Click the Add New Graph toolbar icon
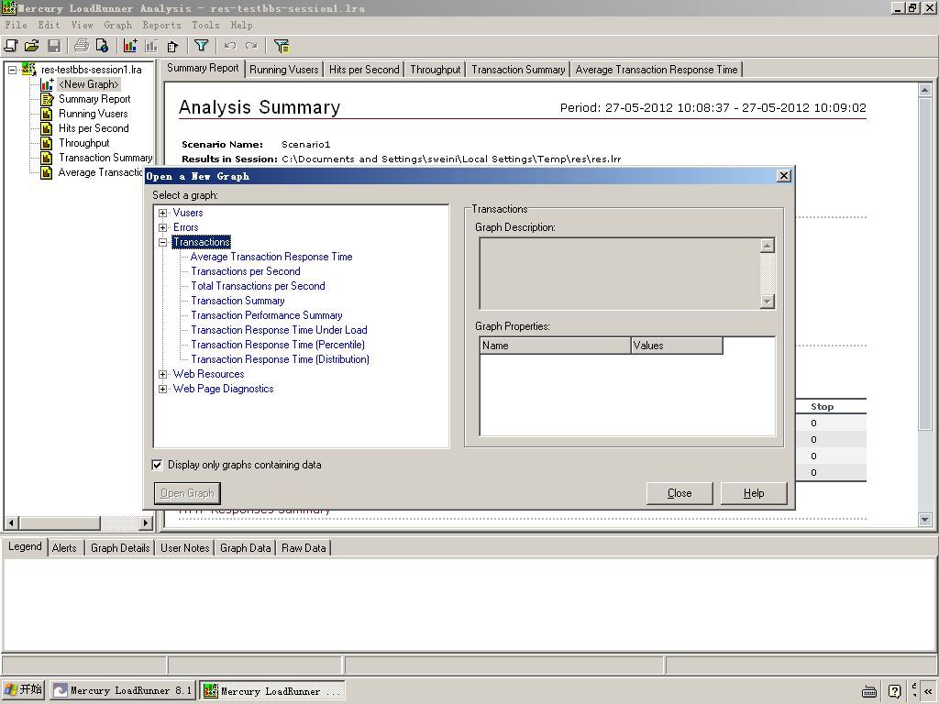 [130, 46]
